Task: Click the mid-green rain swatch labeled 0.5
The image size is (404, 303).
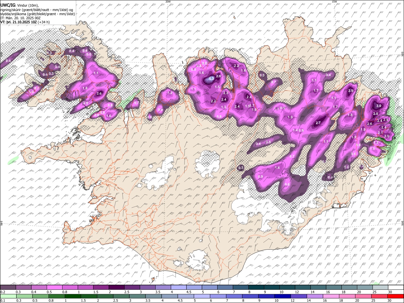Action: pos(40,296)
